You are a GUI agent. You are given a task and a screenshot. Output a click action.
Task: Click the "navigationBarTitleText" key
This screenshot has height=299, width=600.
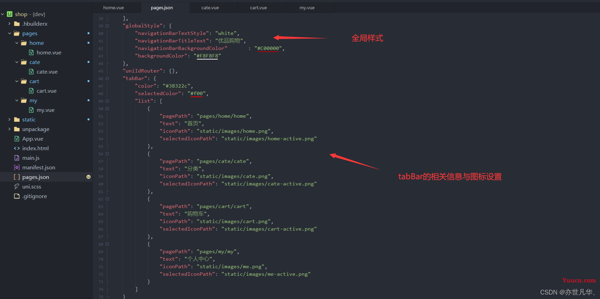(172, 41)
